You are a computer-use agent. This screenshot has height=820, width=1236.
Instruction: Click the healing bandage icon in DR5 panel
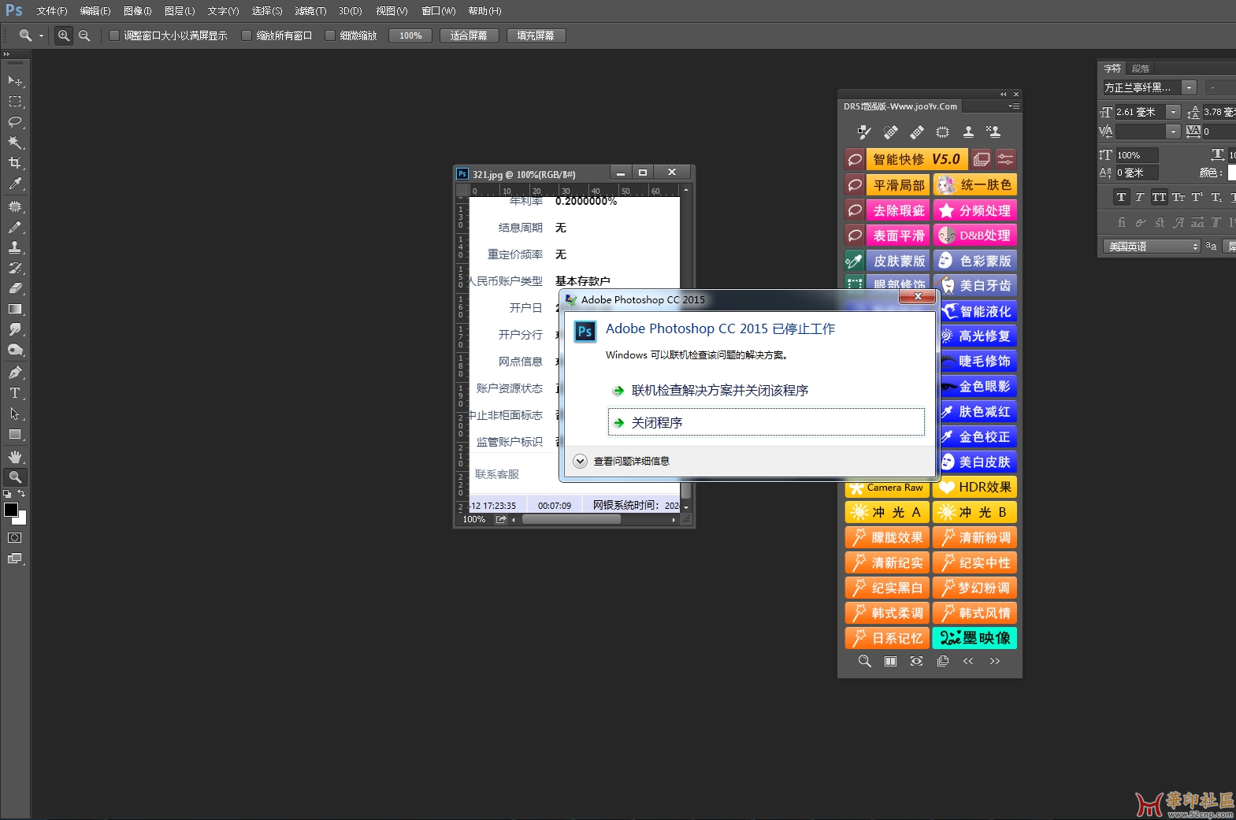coord(916,132)
